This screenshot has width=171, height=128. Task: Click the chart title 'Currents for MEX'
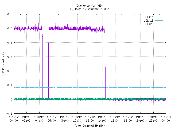click(x=90, y=6)
